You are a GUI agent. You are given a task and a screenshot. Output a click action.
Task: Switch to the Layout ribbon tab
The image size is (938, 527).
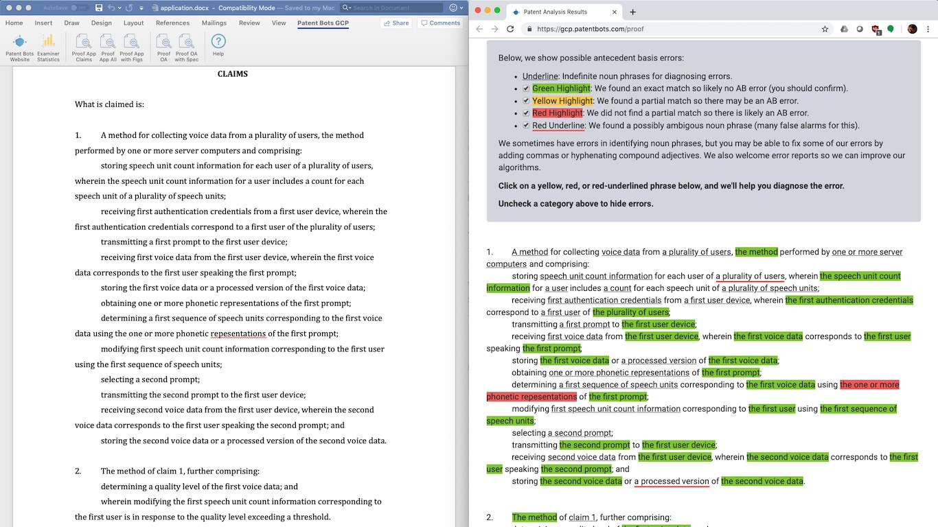(133, 23)
